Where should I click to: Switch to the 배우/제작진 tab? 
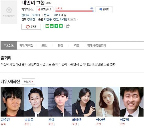coord(26,45)
